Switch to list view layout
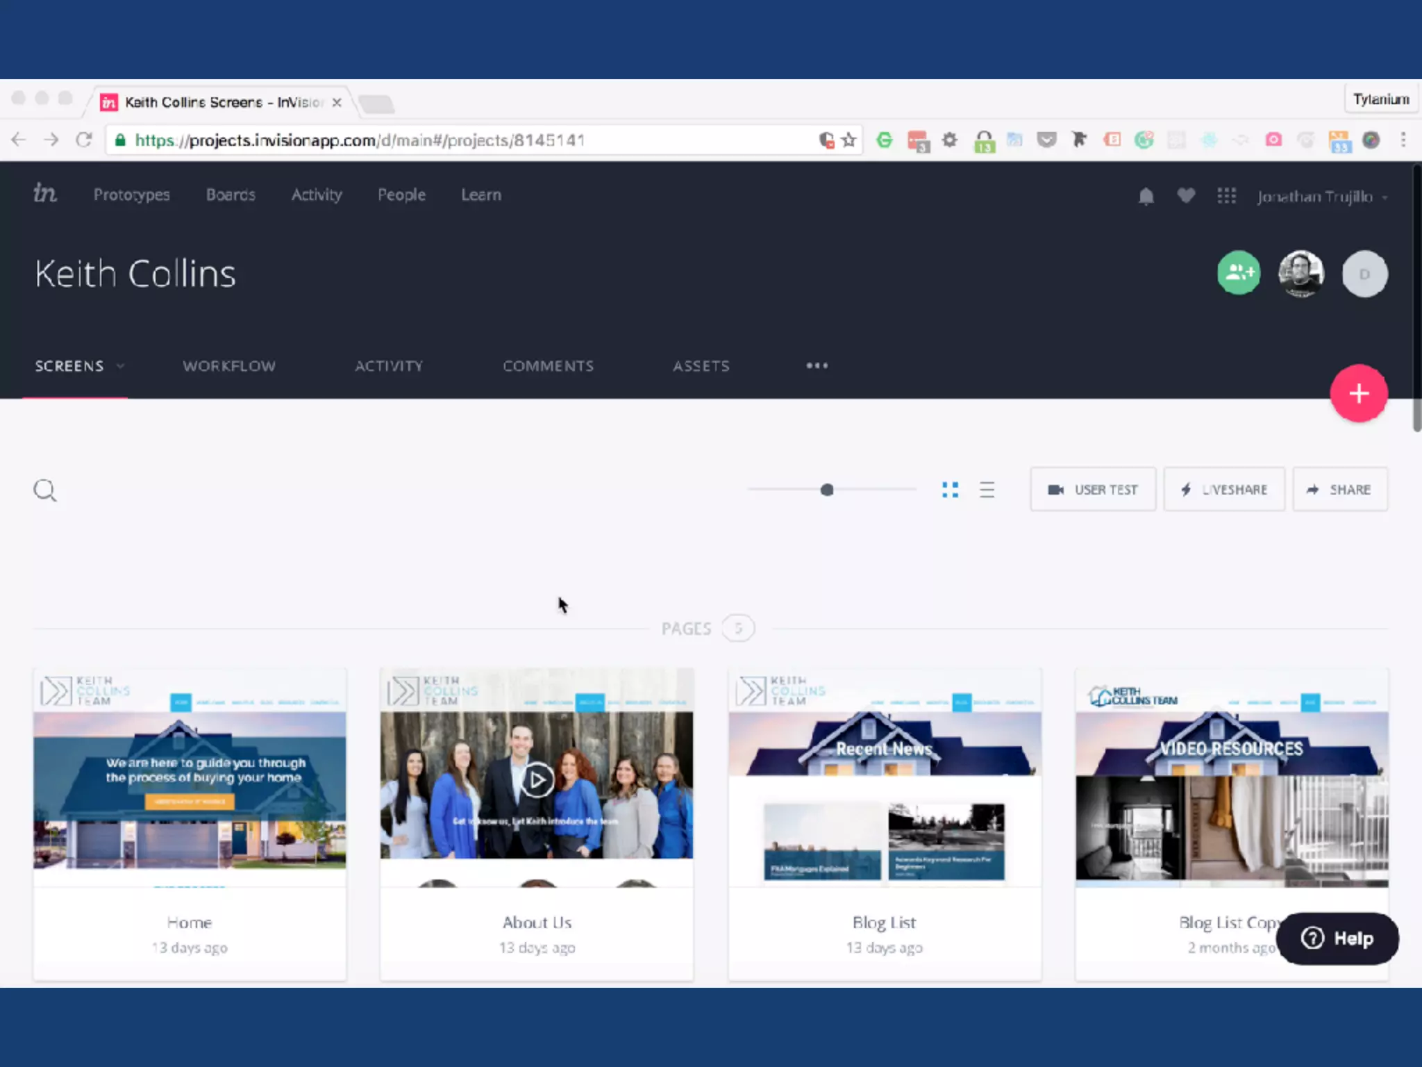Screen dimensions: 1422x1067 coord(987,490)
